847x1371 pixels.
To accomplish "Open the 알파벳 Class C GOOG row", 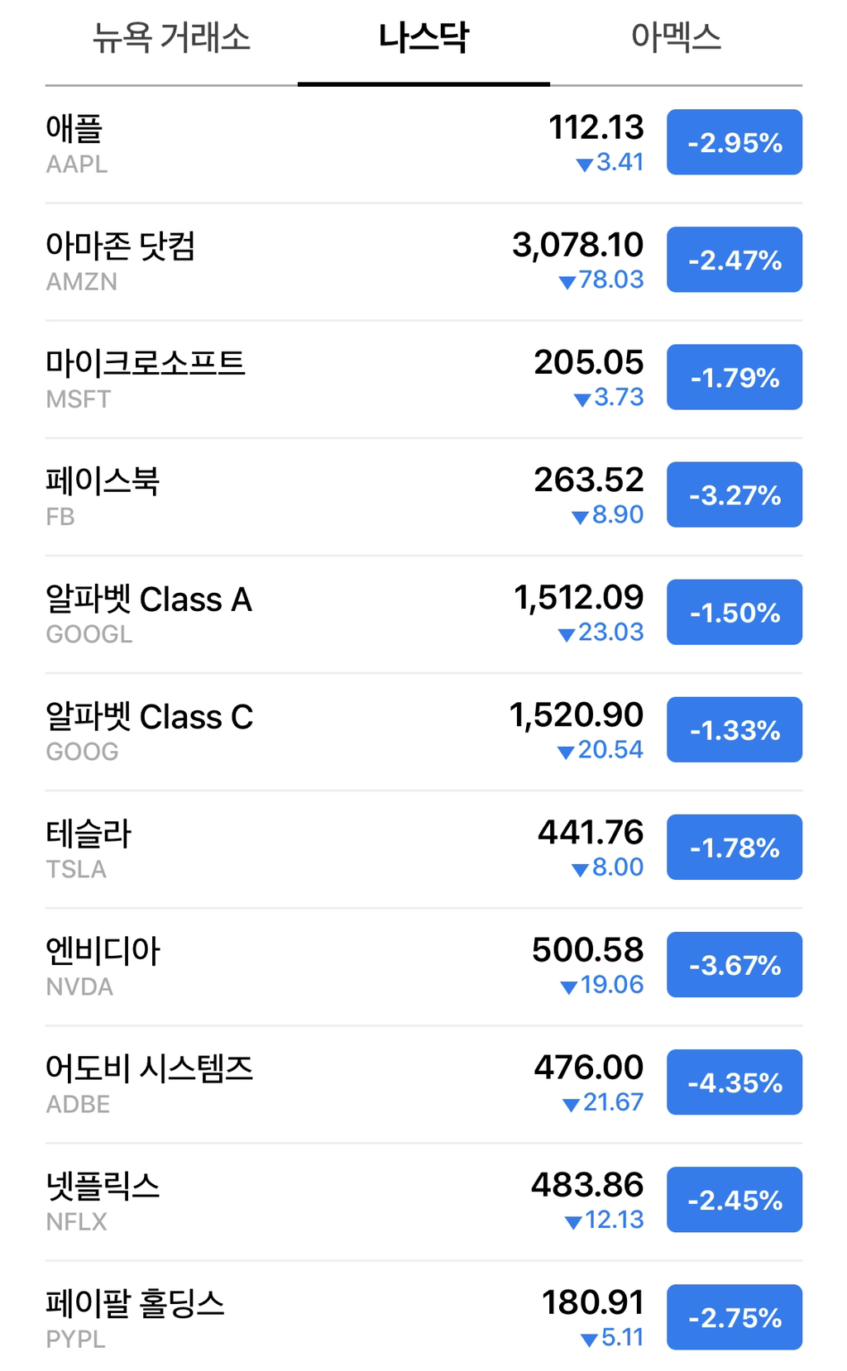I will tap(423, 731).
